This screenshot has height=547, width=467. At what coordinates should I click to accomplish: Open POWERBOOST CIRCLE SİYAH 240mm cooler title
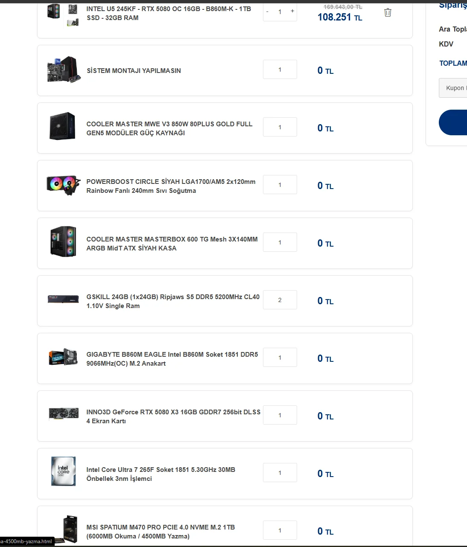point(171,186)
